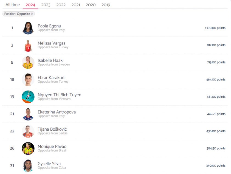Open Tijana Bošković's name link

[x=52, y=129]
